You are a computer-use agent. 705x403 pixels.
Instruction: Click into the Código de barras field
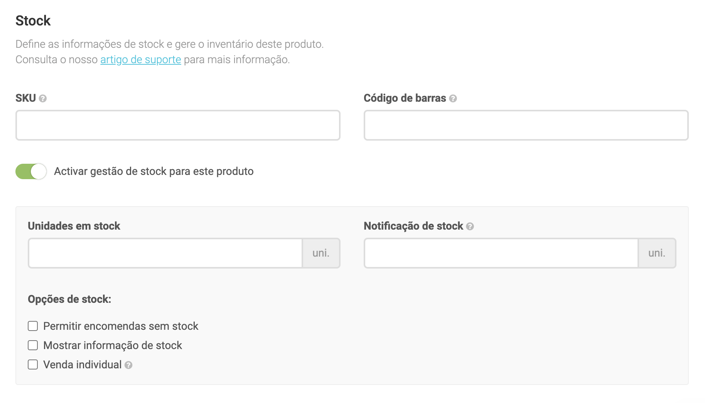point(526,126)
